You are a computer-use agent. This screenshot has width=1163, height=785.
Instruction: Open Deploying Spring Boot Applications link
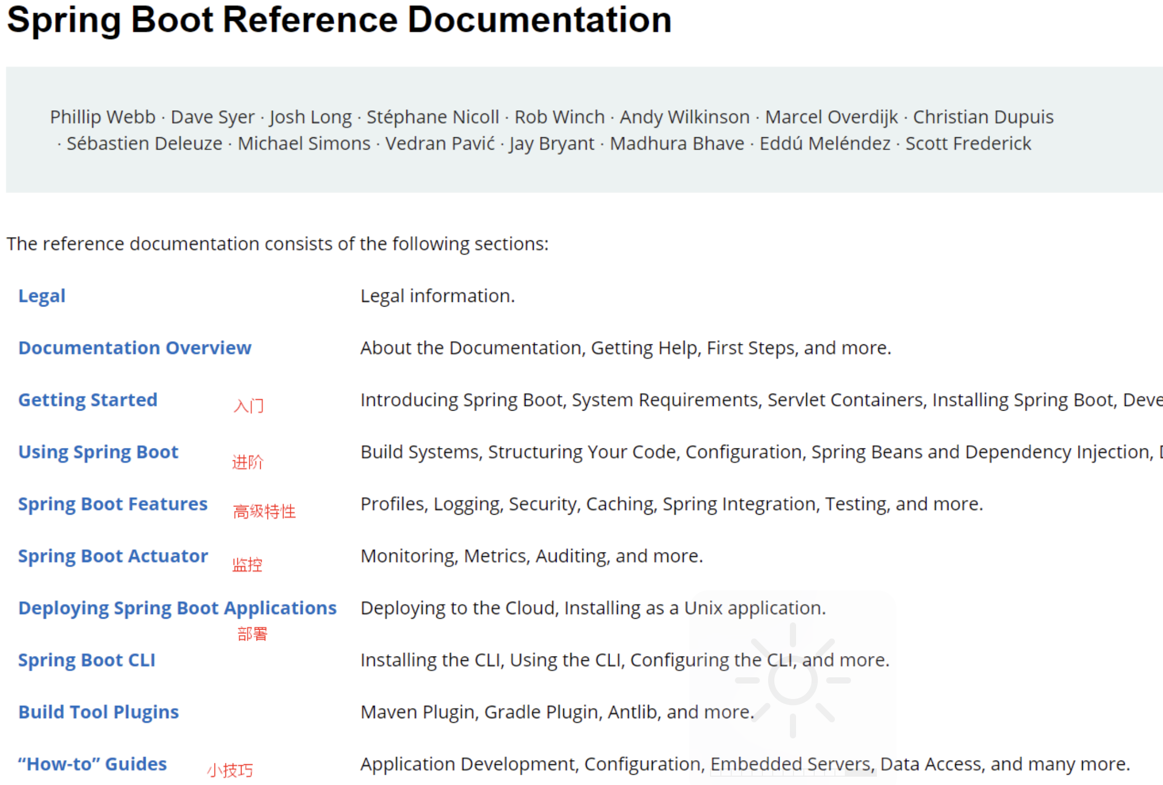(x=177, y=608)
